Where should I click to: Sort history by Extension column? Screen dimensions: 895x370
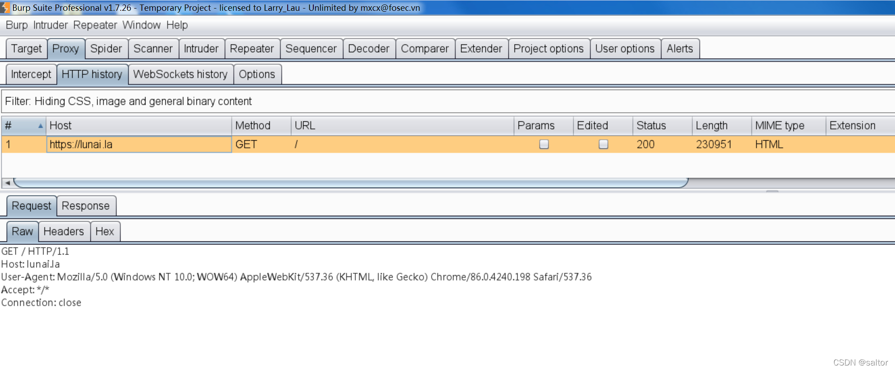(860, 126)
